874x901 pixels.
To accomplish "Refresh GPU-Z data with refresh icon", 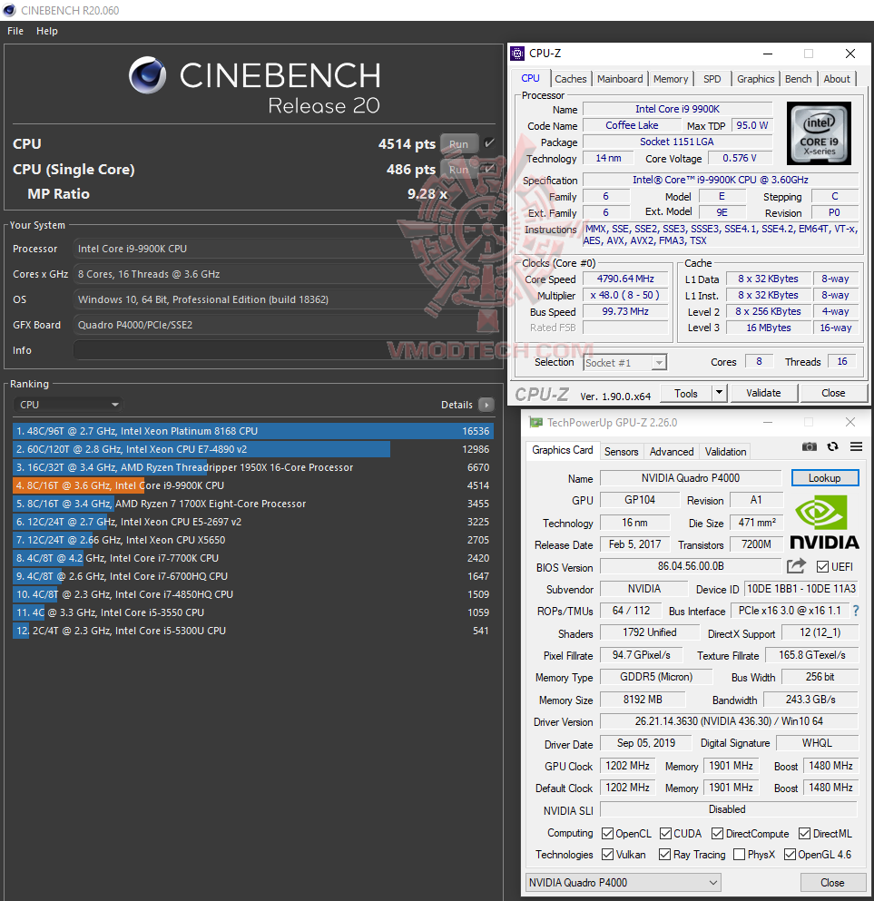I will click(832, 446).
